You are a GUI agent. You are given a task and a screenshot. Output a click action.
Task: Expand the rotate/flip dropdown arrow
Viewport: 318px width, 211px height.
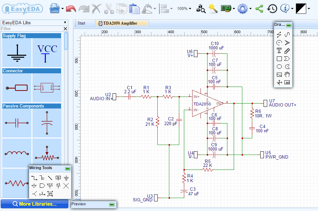coord(155,9)
